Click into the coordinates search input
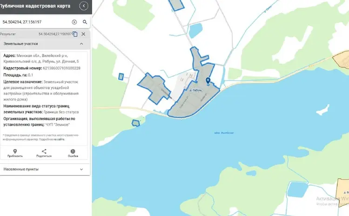 [35, 22]
